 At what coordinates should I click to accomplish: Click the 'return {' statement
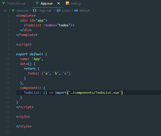click(32, 69)
